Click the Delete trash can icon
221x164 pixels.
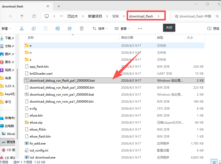[x=82, y=28]
